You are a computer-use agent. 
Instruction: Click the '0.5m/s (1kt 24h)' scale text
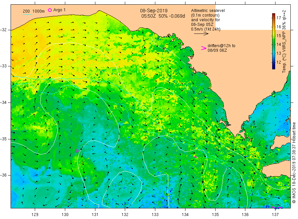click(206, 29)
